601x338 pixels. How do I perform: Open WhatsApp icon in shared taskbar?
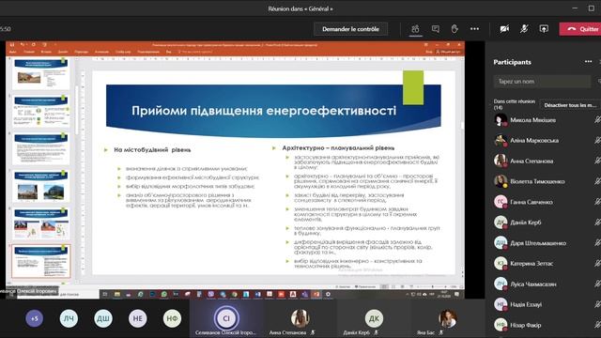pyautogui.click(x=164, y=294)
